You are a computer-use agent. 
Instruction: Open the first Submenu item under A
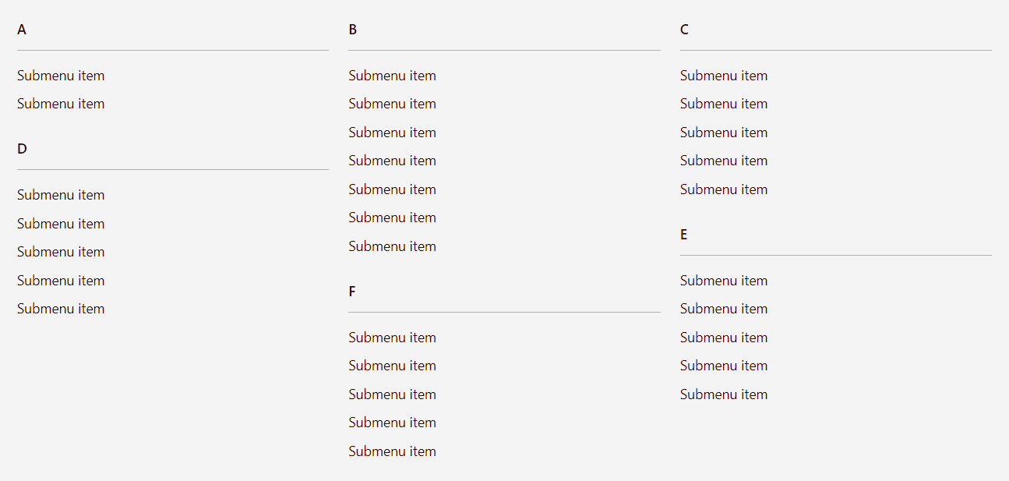(61, 76)
